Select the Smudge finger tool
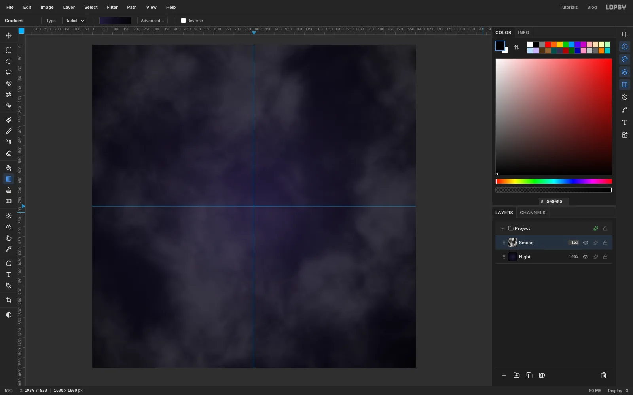The height and width of the screenshot is (395, 633). [x=9, y=238]
